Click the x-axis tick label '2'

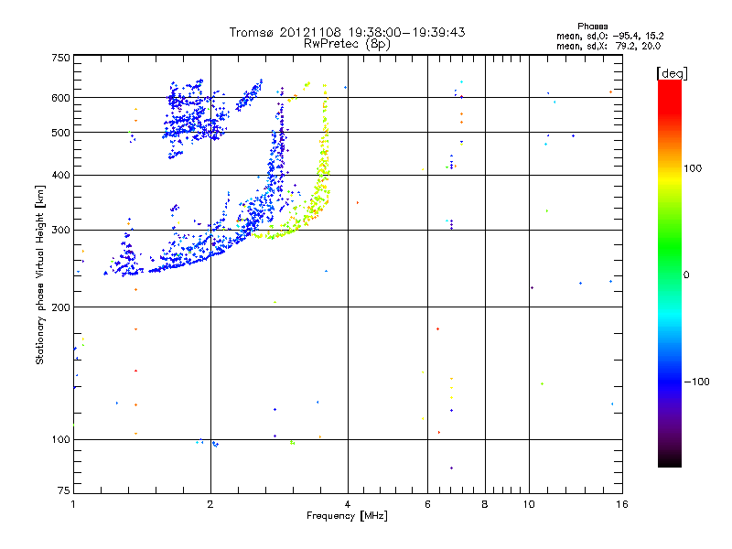210,504
